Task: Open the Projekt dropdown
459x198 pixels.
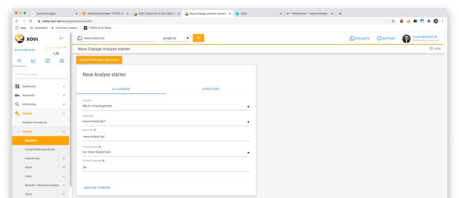Action: click(x=165, y=106)
